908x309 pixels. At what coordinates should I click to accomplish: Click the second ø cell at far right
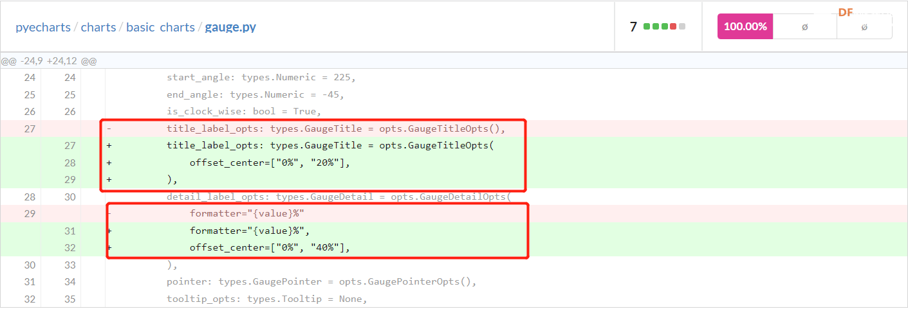tap(864, 26)
